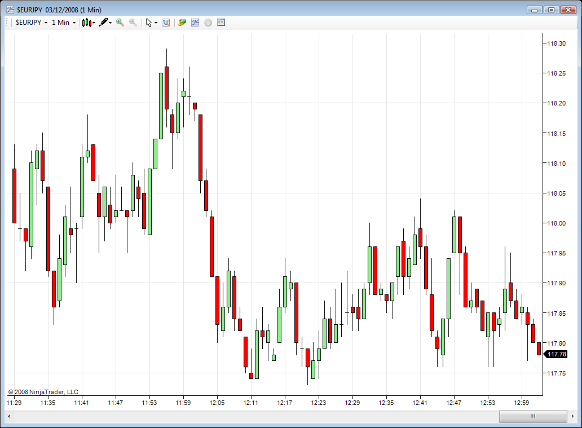The image size is (582, 428).
Task: Click the 12:05 time axis label
Action: coord(217,403)
